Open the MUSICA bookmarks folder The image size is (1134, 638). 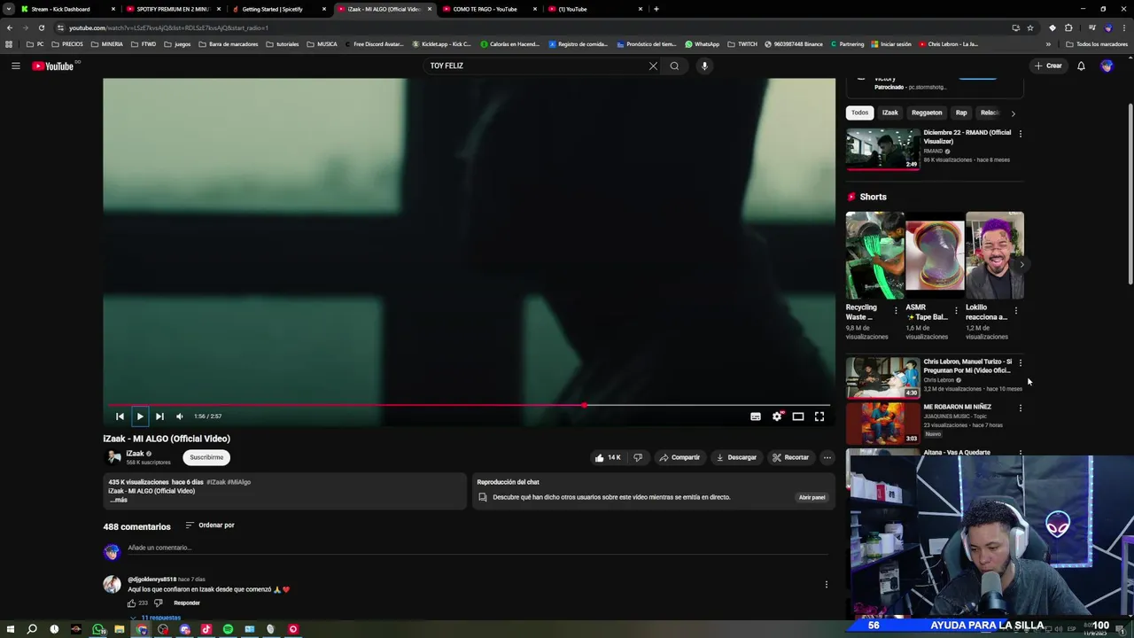point(322,44)
